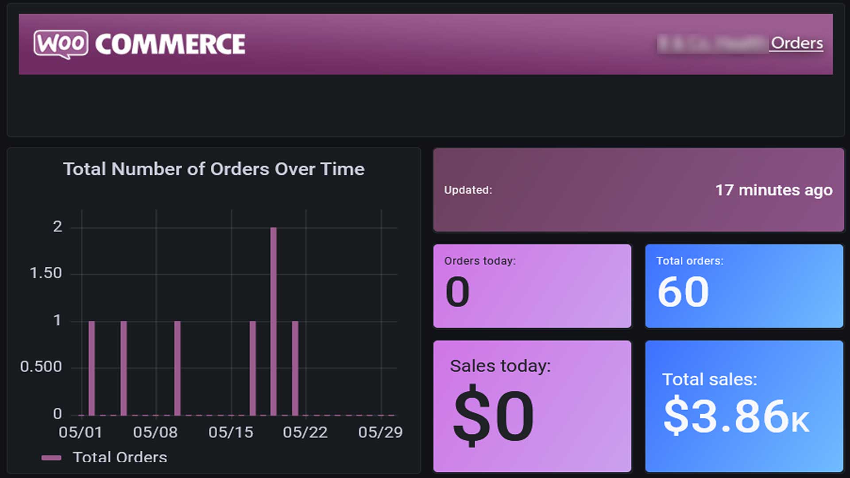This screenshot has width=850, height=478.
Task: Click the second bar between 05/01 and 05/08
Action: click(124, 368)
